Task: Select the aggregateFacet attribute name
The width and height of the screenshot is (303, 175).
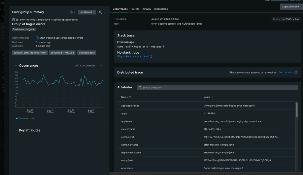Action: click(x=130, y=106)
